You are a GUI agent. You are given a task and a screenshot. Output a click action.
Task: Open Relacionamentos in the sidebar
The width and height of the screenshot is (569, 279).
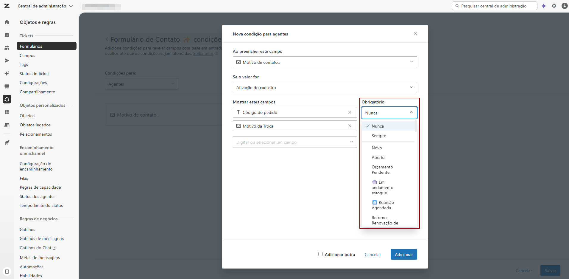[36, 134]
